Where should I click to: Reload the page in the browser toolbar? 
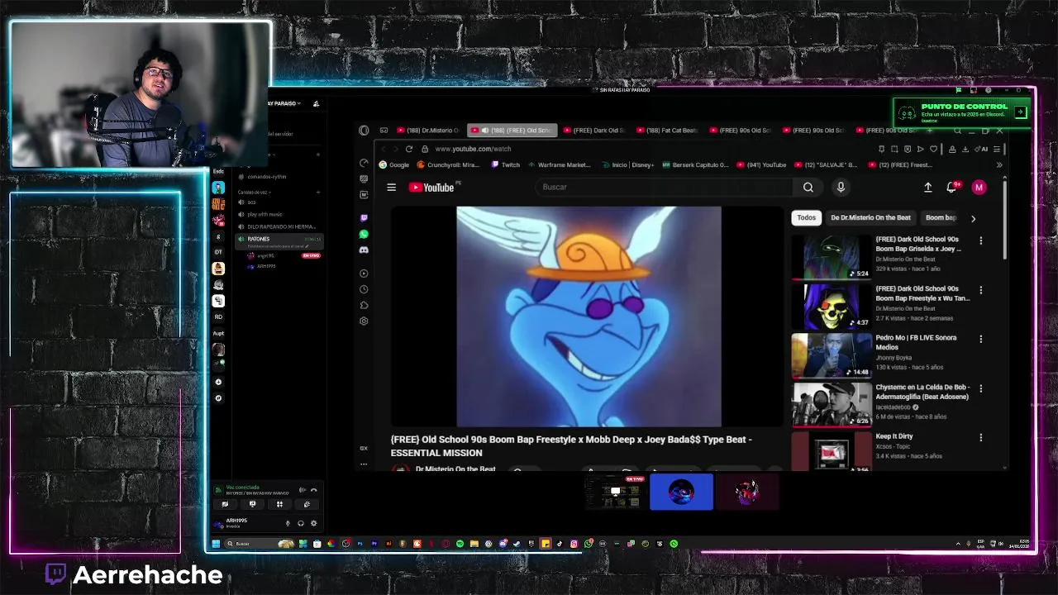click(x=408, y=149)
